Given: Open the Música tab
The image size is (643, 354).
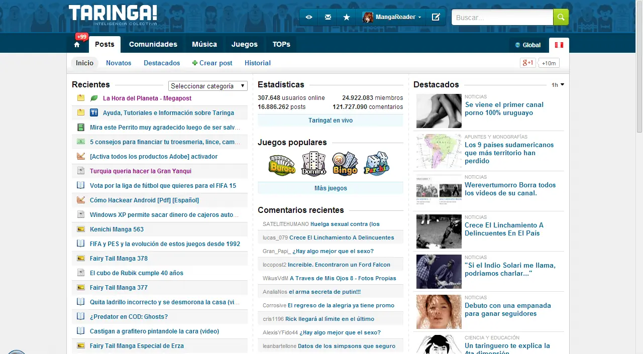Looking at the screenshot, I should (x=204, y=44).
